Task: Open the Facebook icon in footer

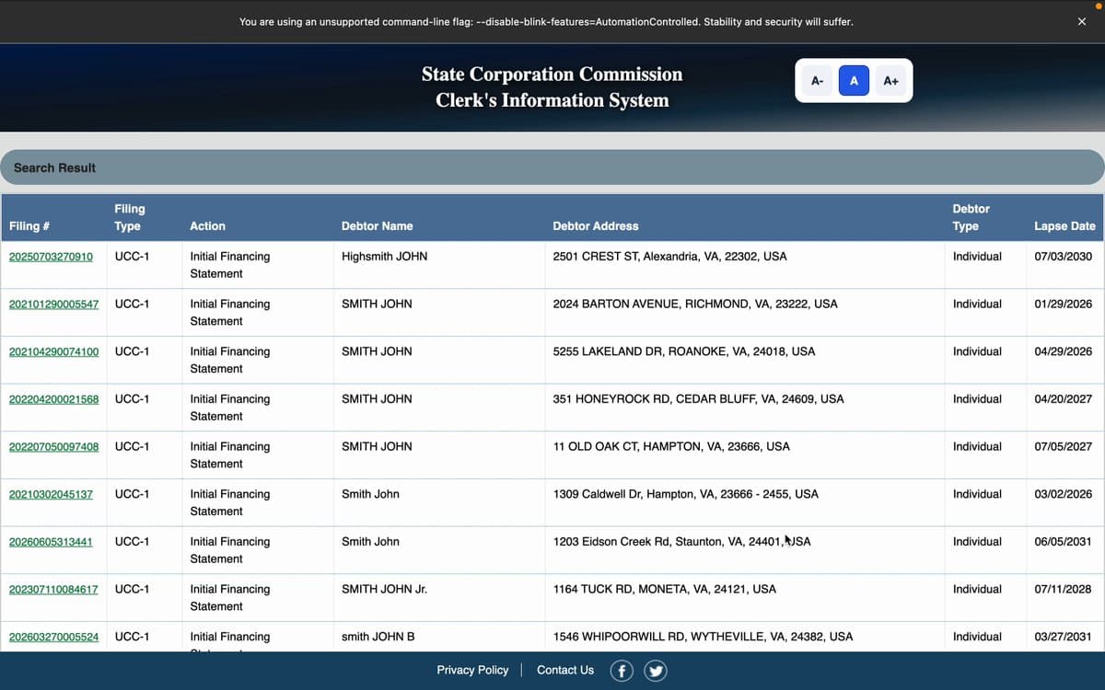Action: coord(622,672)
